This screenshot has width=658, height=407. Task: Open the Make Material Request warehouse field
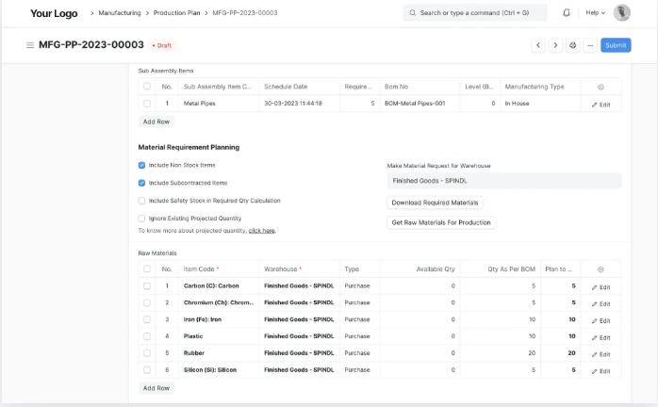click(503, 181)
